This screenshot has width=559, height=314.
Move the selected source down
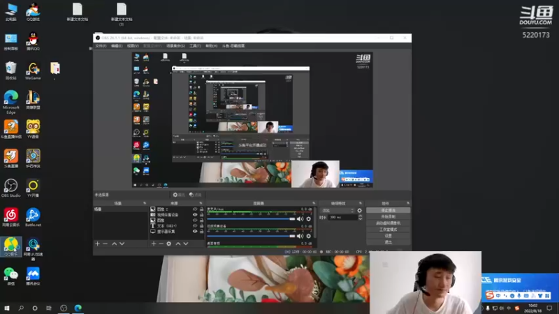pos(186,244)
